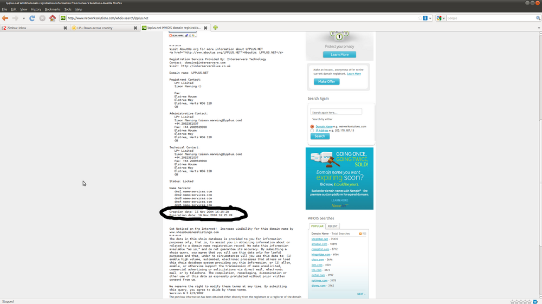Open the History menu
Screen dimensions: 542x304
tap(36, 9)
